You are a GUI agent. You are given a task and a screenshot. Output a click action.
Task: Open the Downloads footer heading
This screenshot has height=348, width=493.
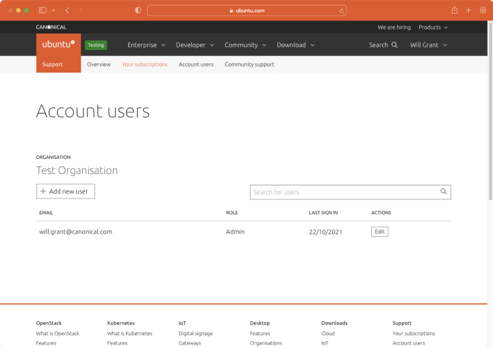click(335, 323)
